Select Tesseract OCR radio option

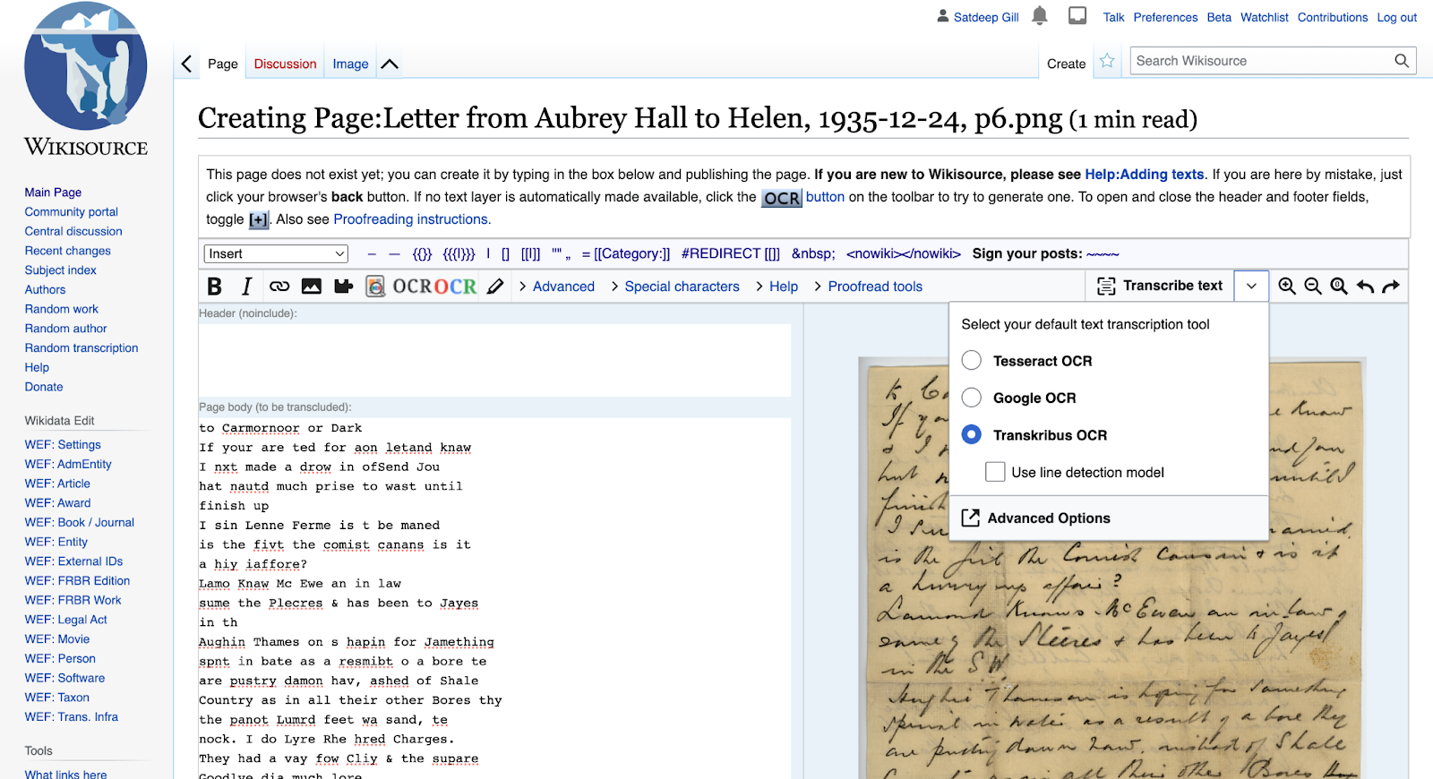(x=972, y=361)
